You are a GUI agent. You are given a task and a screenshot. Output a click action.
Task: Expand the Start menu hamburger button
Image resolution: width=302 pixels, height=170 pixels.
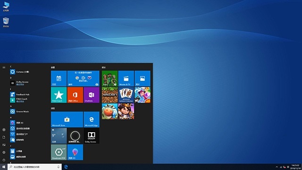(x=4, y=68)
